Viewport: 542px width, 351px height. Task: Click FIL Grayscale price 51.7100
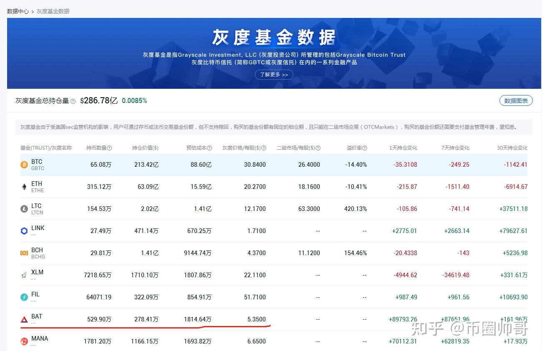(x=255, y=297)
